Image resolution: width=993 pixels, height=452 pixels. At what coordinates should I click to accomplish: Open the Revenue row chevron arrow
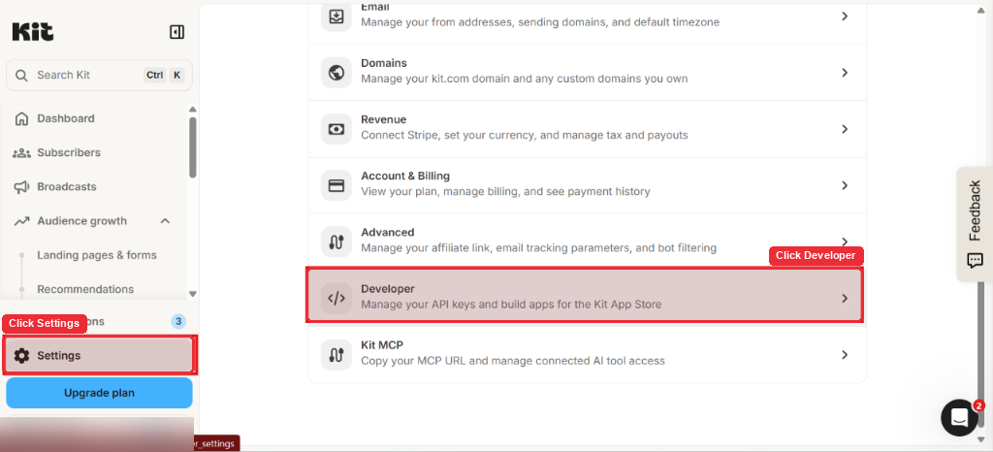pyautogui.click(x=845, y=129)
